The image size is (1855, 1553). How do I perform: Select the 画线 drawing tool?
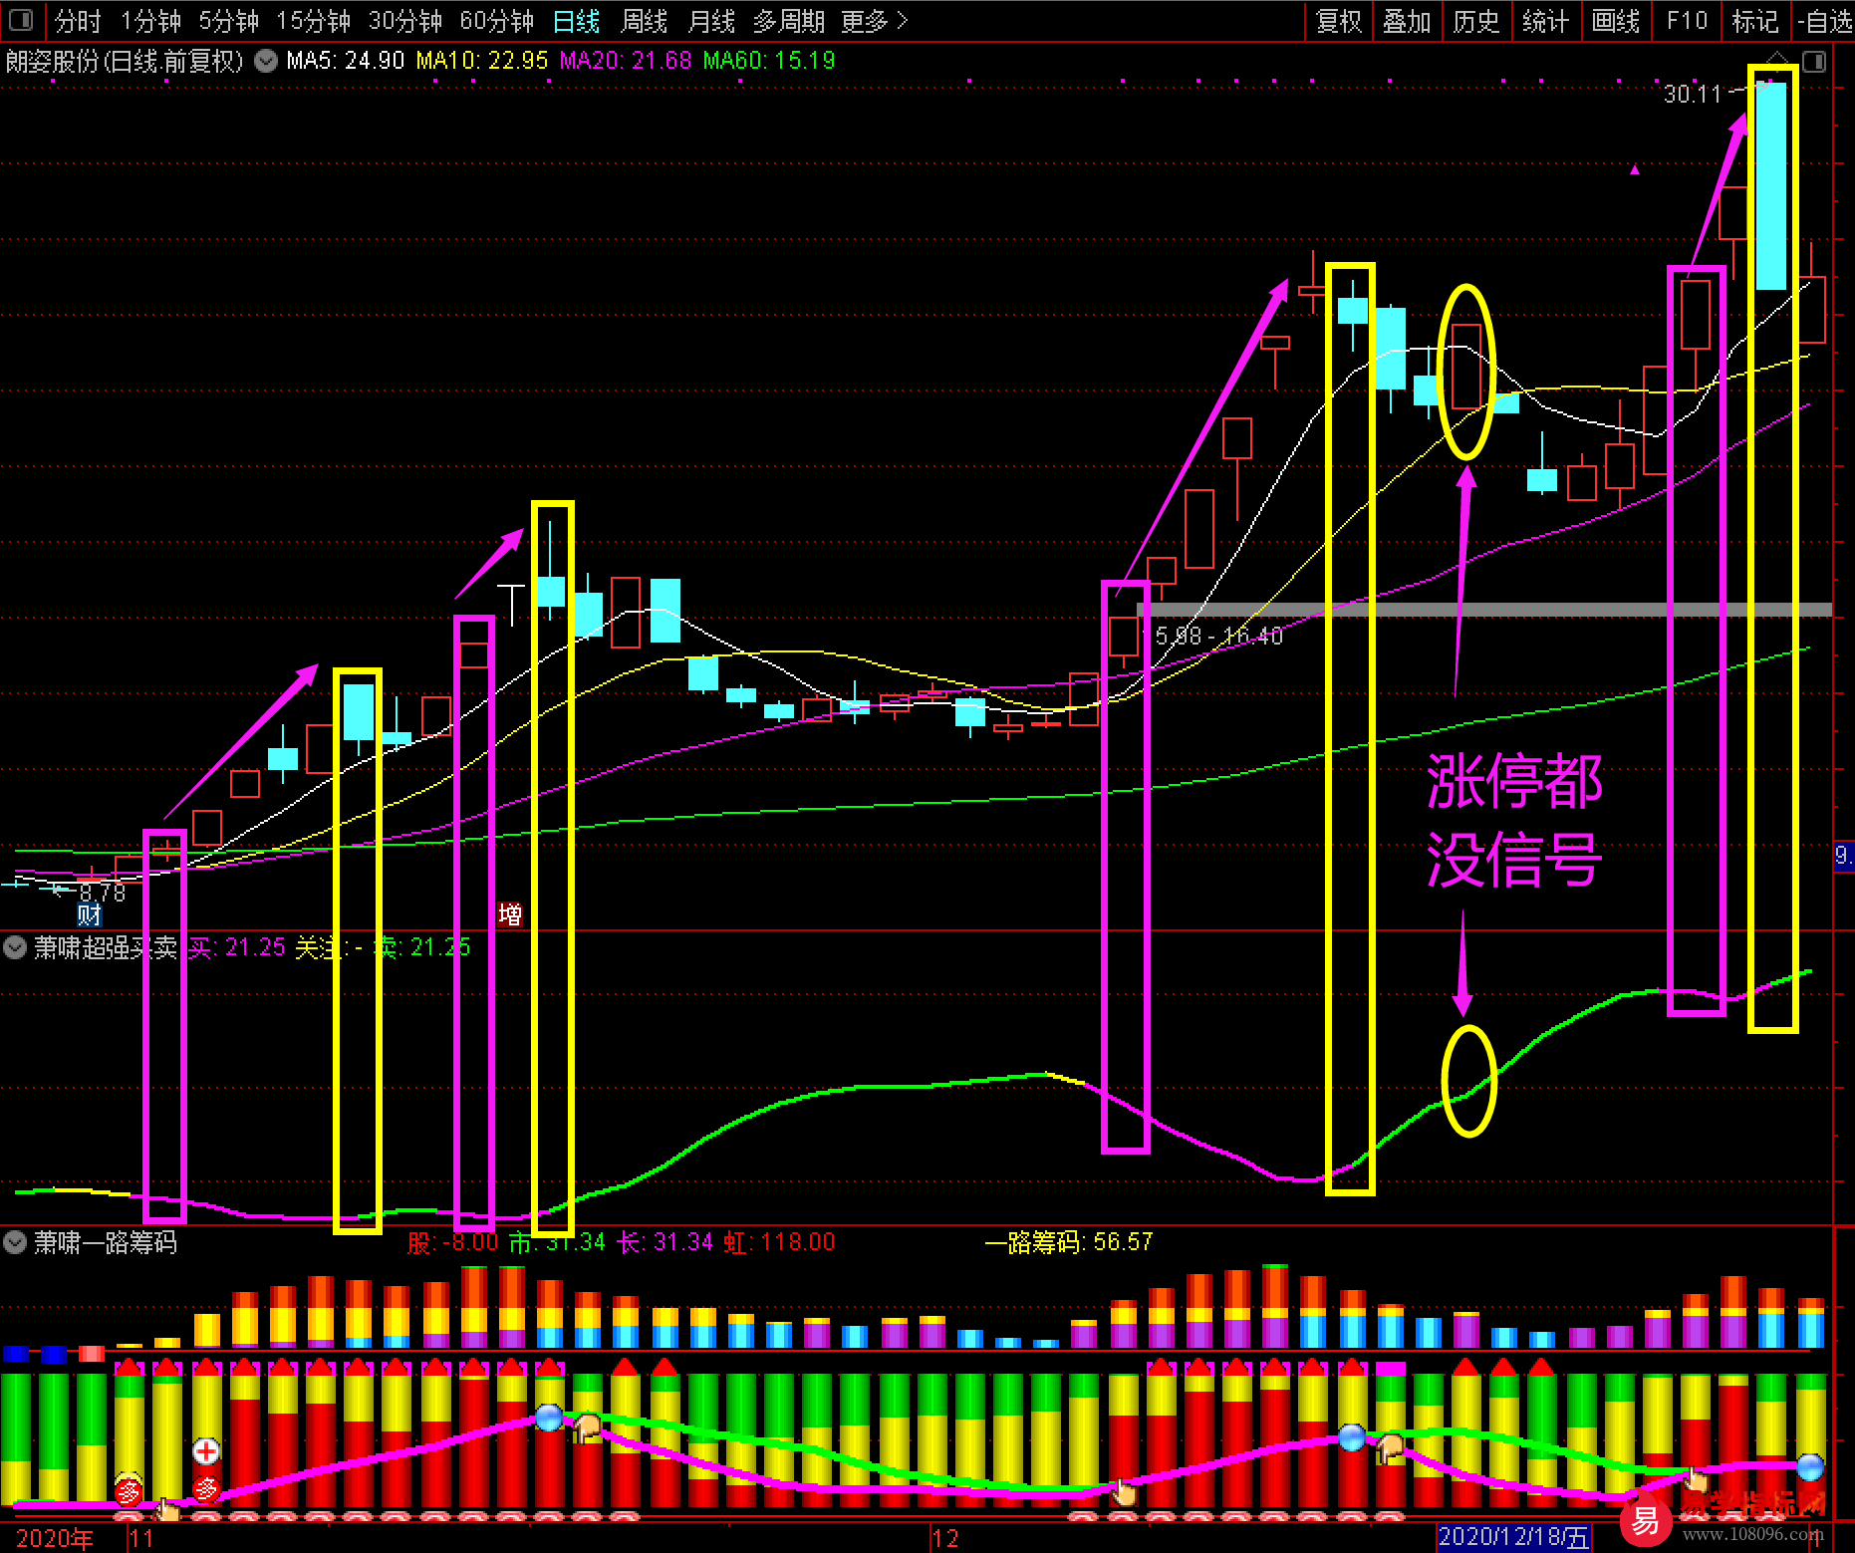[x=1615, y=21]
